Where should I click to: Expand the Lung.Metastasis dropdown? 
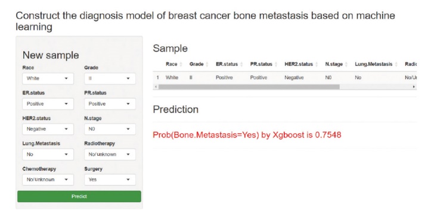coord(48,155)
